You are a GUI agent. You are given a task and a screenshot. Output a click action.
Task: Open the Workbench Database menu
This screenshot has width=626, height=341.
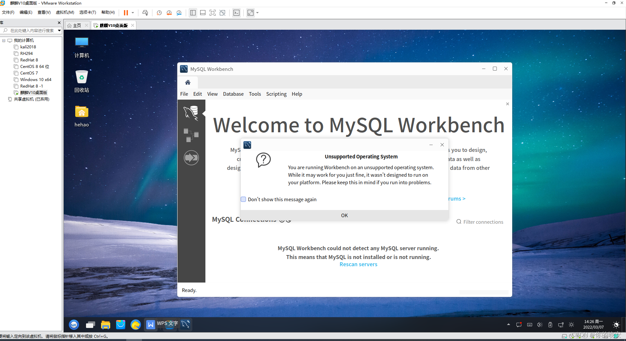coord(233,94)
